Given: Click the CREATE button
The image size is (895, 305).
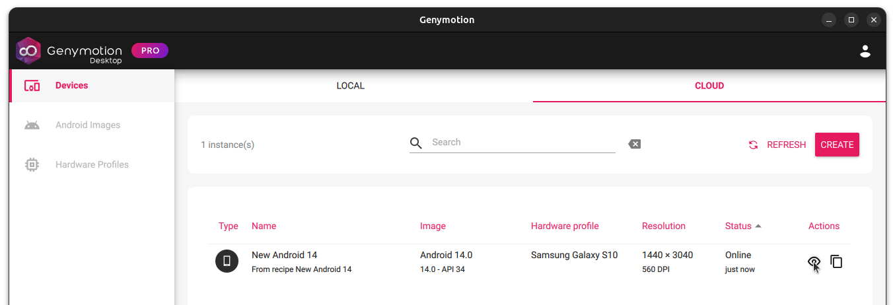Looking at the screenshot, I should (836, 145).
